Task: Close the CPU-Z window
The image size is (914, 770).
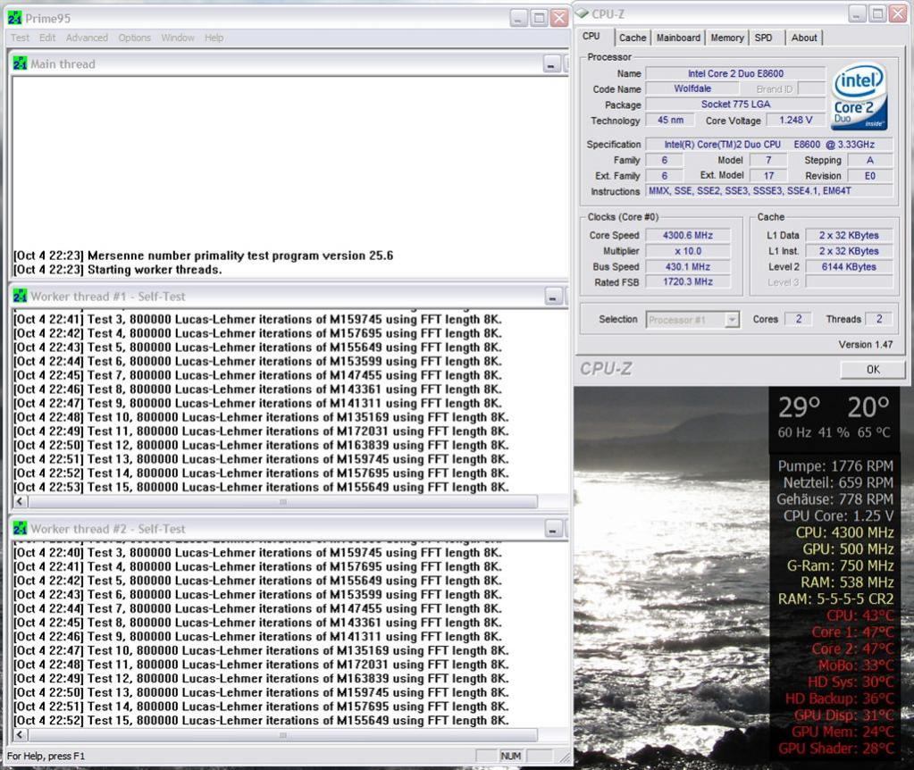Action: coord(897,13)
